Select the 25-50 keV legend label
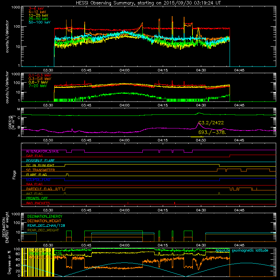The height and width of the screenshot is (280, 280). 38,19
